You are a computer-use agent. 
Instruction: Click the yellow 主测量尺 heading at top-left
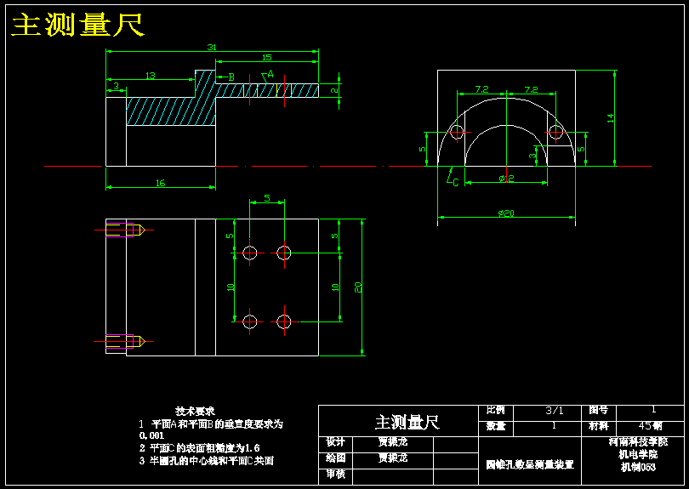77,25
